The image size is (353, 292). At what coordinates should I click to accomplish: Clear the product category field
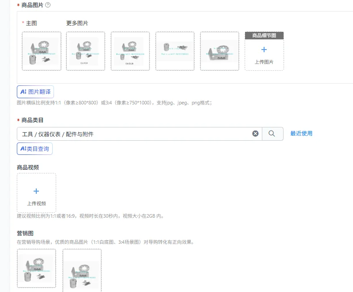click(x=255, y=134)
